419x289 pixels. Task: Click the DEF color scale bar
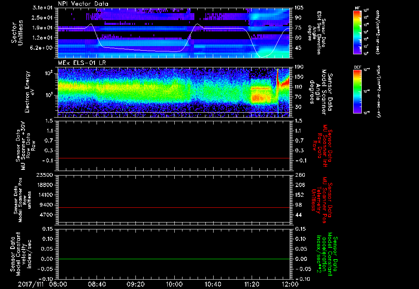click(357, 91)
